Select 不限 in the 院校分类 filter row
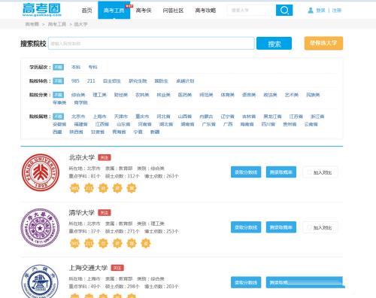The image size is (376, 298). [x=58, y=95]
